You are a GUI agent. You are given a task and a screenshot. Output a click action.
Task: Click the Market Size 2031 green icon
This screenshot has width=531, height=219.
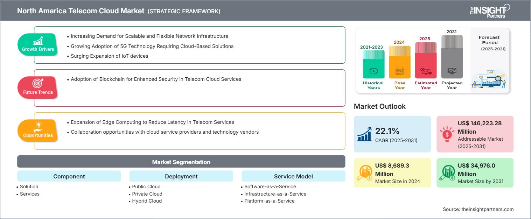coord(448,173)
